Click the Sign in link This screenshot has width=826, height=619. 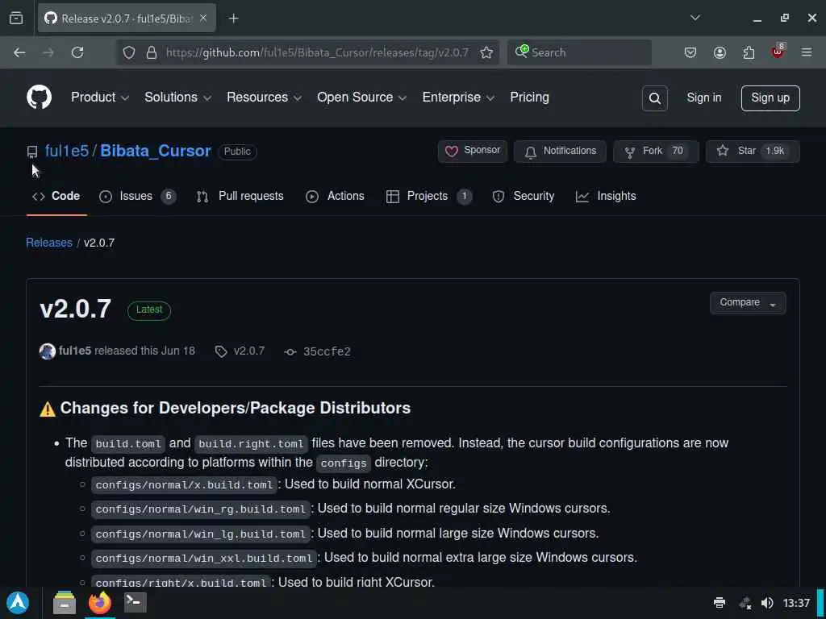point(703,98)
